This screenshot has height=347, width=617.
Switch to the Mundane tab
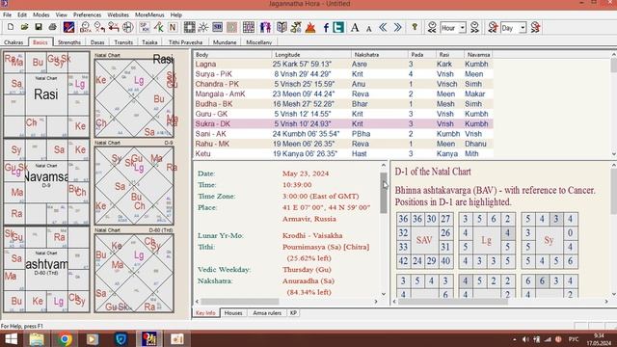point(225,42)
